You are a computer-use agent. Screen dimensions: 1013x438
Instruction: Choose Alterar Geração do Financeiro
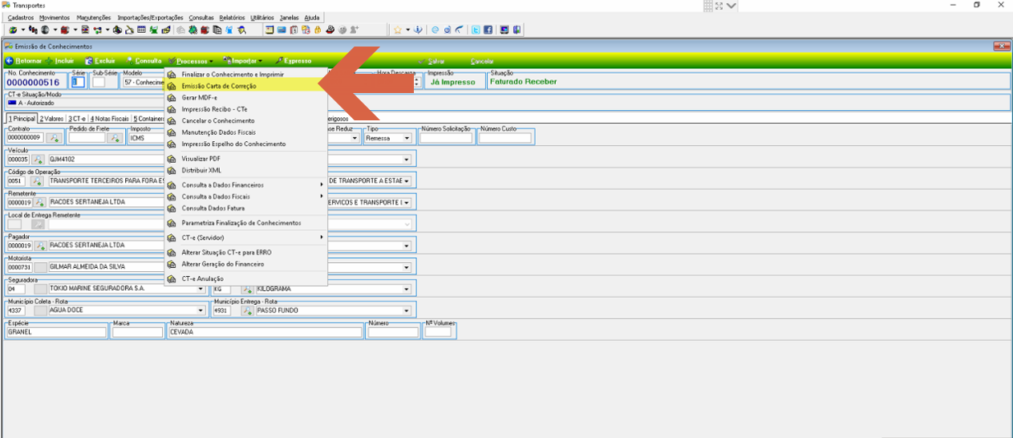point(245,264)
